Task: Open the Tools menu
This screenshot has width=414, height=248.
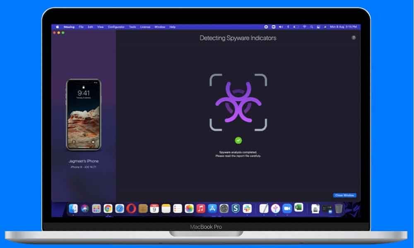Action: pyautogui.click(x=132, y=27)
